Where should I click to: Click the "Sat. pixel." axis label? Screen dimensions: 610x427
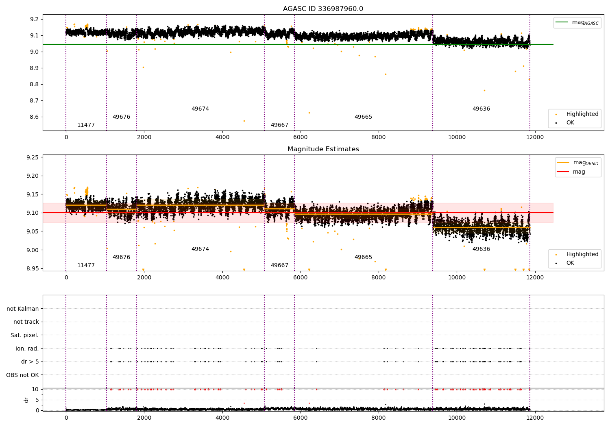click(25, 335)
